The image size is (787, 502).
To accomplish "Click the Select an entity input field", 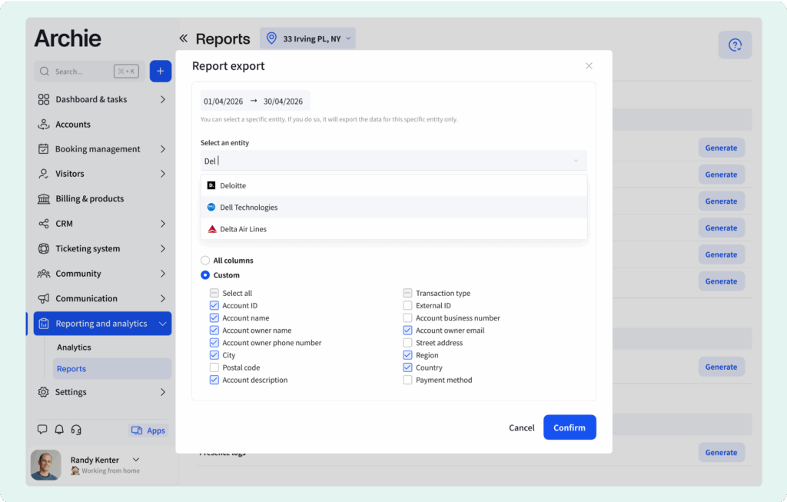I will click(384, 161).
